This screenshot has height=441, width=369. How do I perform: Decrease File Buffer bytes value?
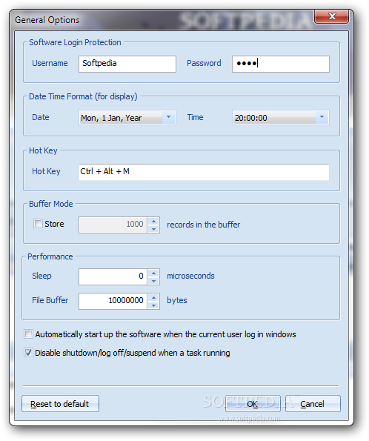[x=153, y=305]
